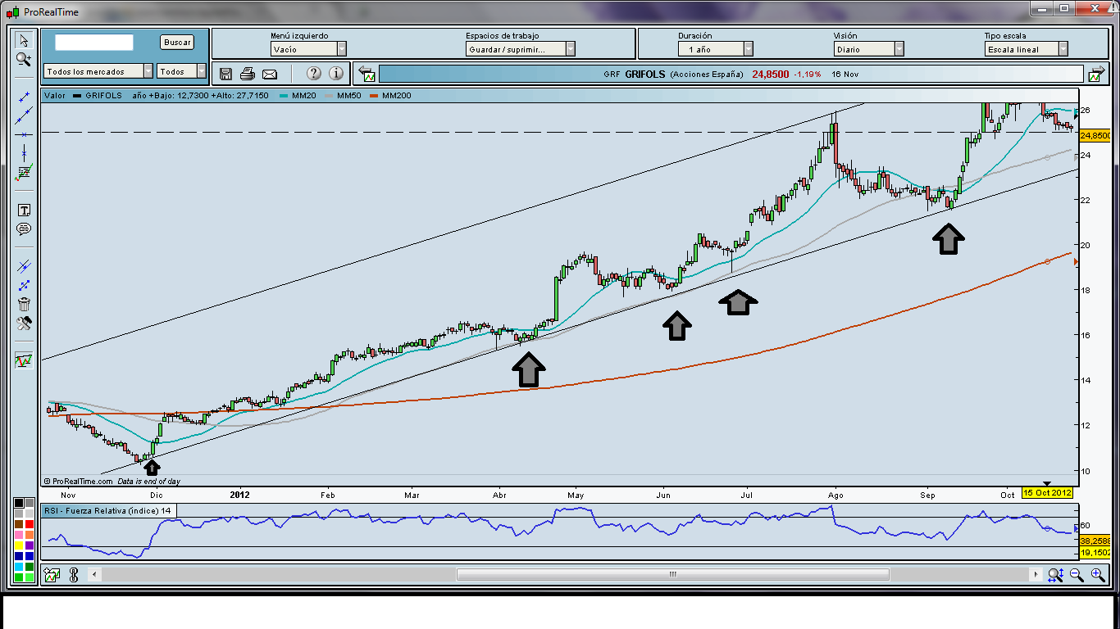Click the Valor GRIFOLS chart label
The height and width of the screenshot is (629, 1120).
(x=83, y=95)
